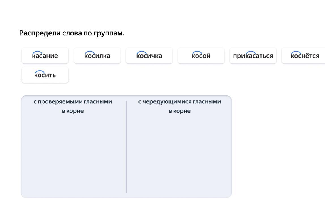
Task: Choose the косой word card
Action: pos(201,56)
